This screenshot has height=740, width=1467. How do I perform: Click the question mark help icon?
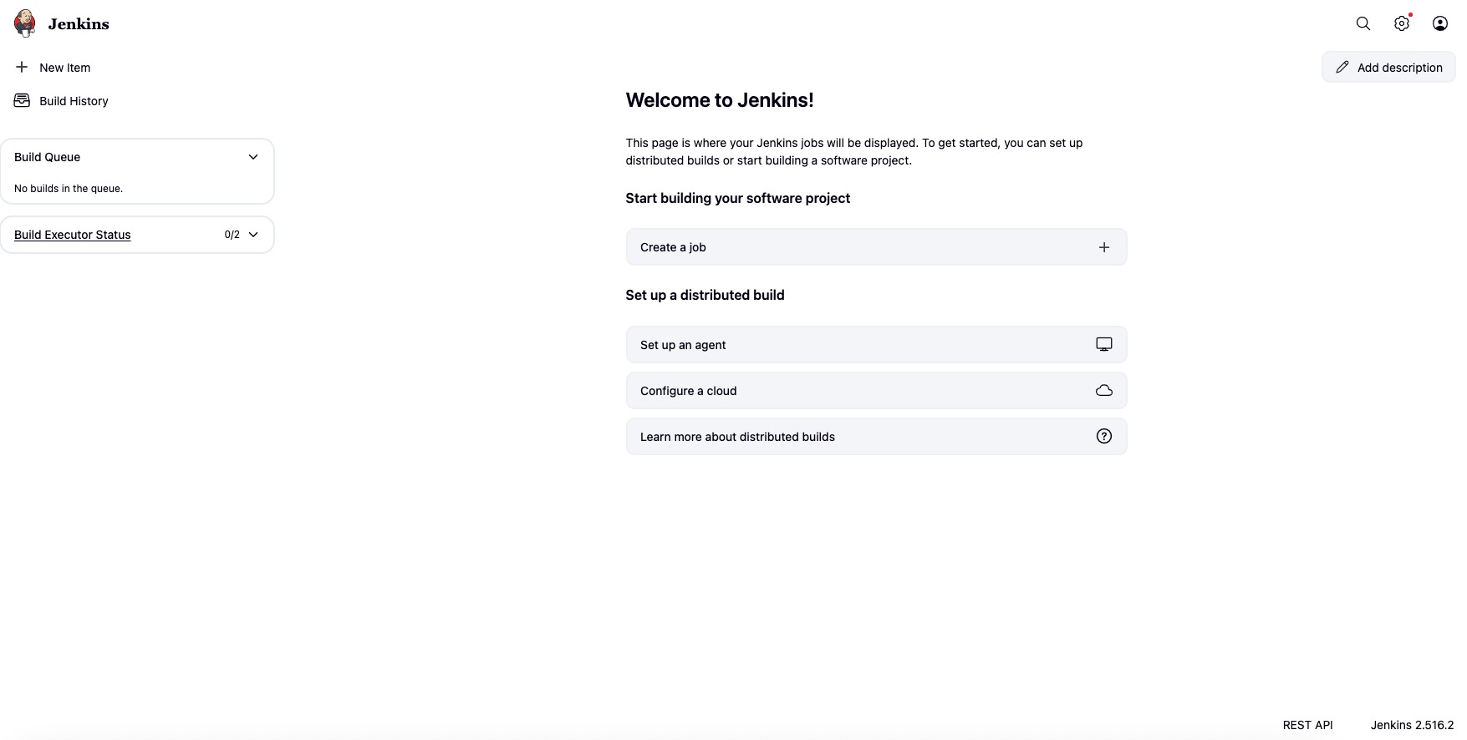point(1104,436)
